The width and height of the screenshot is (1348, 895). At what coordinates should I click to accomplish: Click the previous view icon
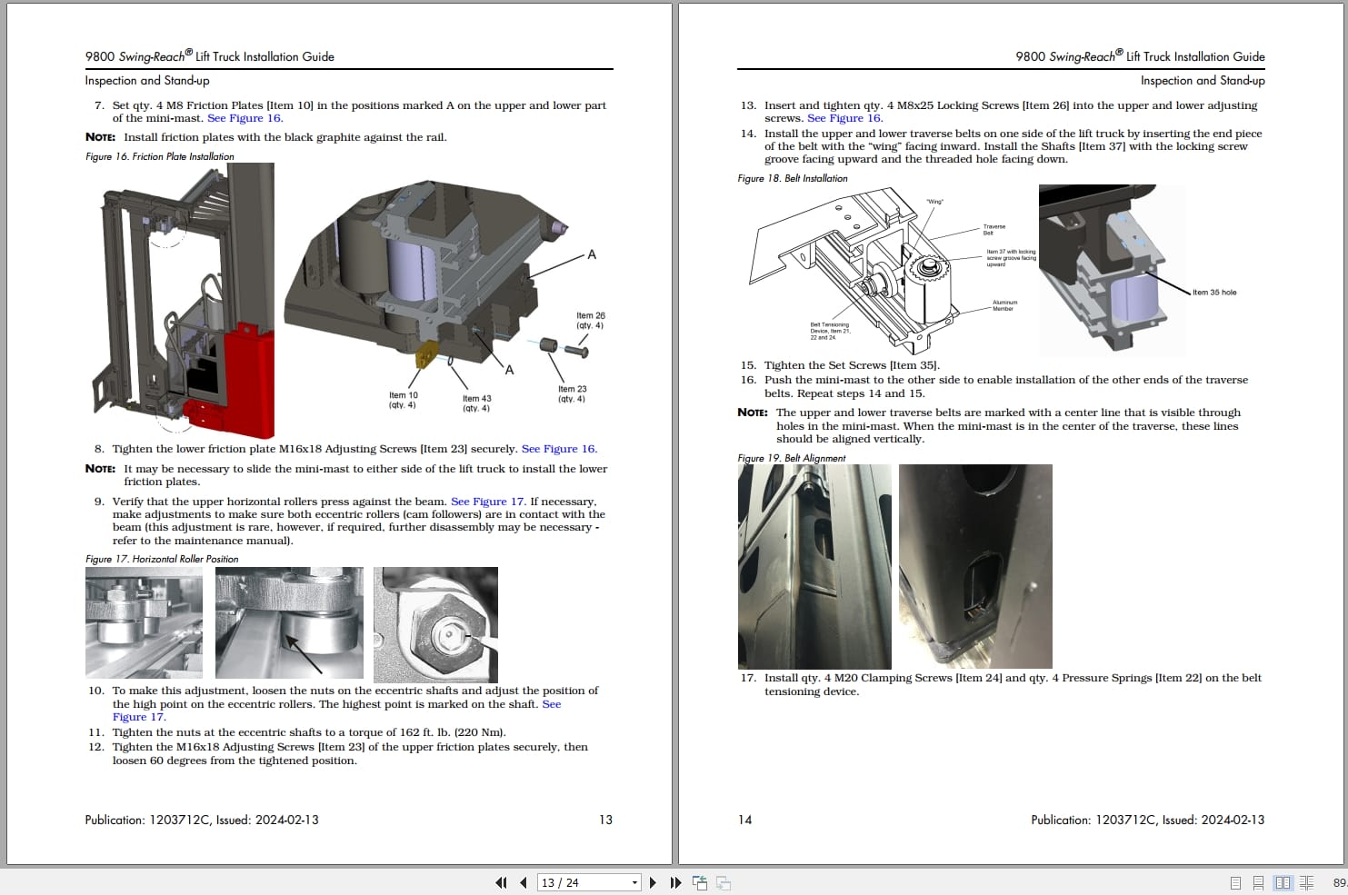pyautogui.click(x=700, y=882)
